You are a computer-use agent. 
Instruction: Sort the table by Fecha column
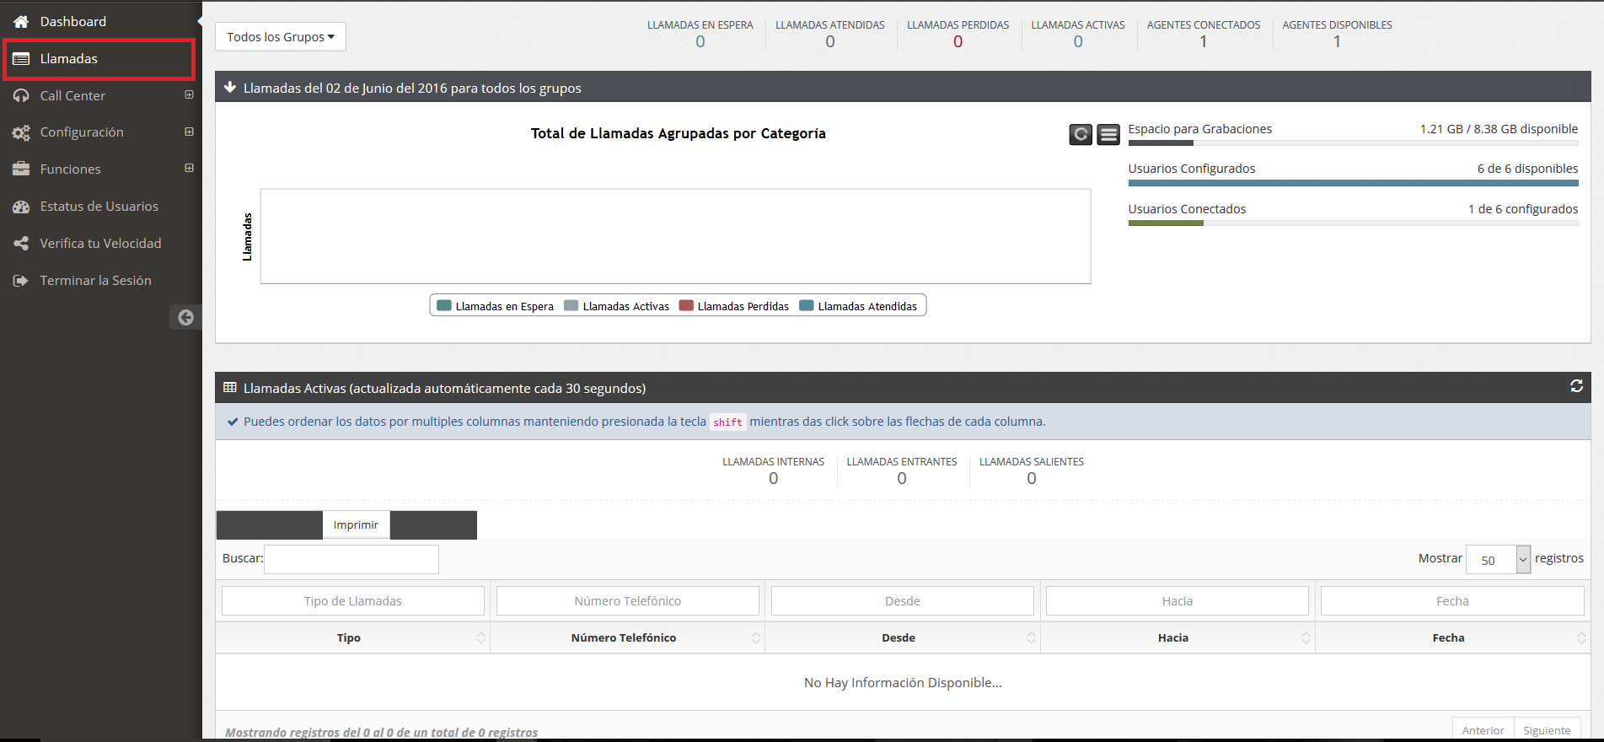(1453, 638)
